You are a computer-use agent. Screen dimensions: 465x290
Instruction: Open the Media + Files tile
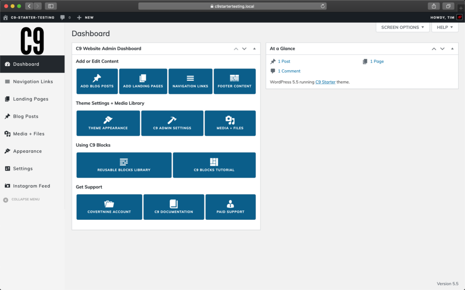pyautogui.click(x=230, y=123)
